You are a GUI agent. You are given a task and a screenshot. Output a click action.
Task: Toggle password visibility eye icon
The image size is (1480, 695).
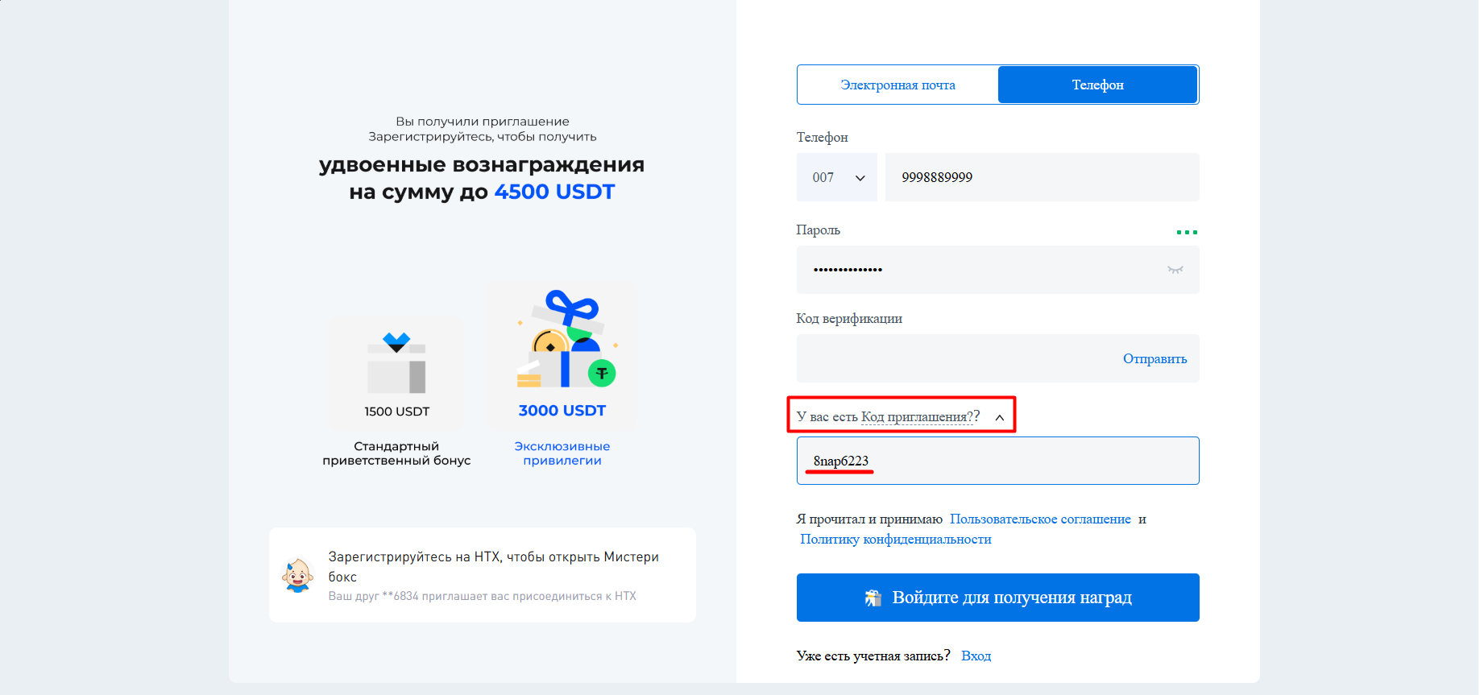click(1175, 270)
